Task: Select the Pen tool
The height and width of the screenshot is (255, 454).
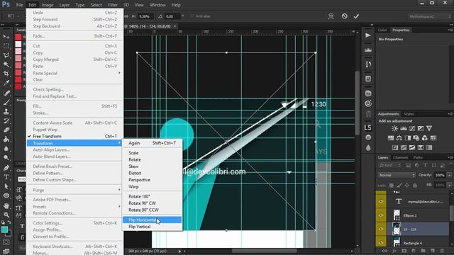Action: (x=6, y=168)
